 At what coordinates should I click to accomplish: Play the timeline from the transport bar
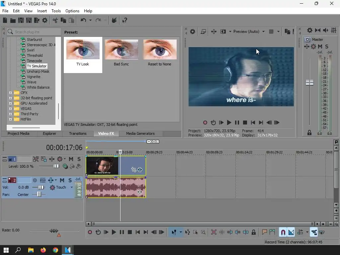click(x=114, y=232)
